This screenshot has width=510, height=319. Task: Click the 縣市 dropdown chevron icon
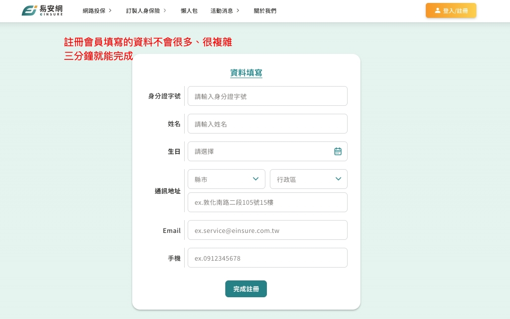point(255,179)
